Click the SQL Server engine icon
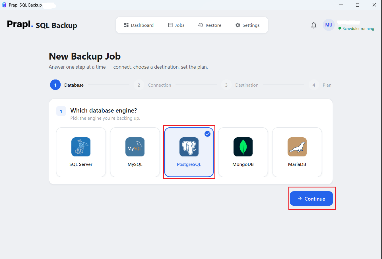Screen dimensions: 382x259 click(81, 147)
